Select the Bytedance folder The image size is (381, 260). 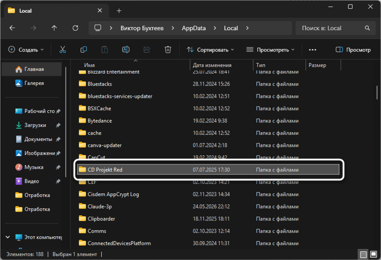[208, 121]
